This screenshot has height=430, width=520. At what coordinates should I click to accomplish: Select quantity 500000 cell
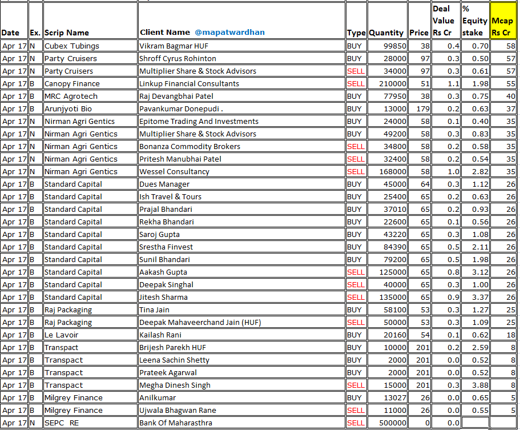pyautogui.click(x=387, y=423)
